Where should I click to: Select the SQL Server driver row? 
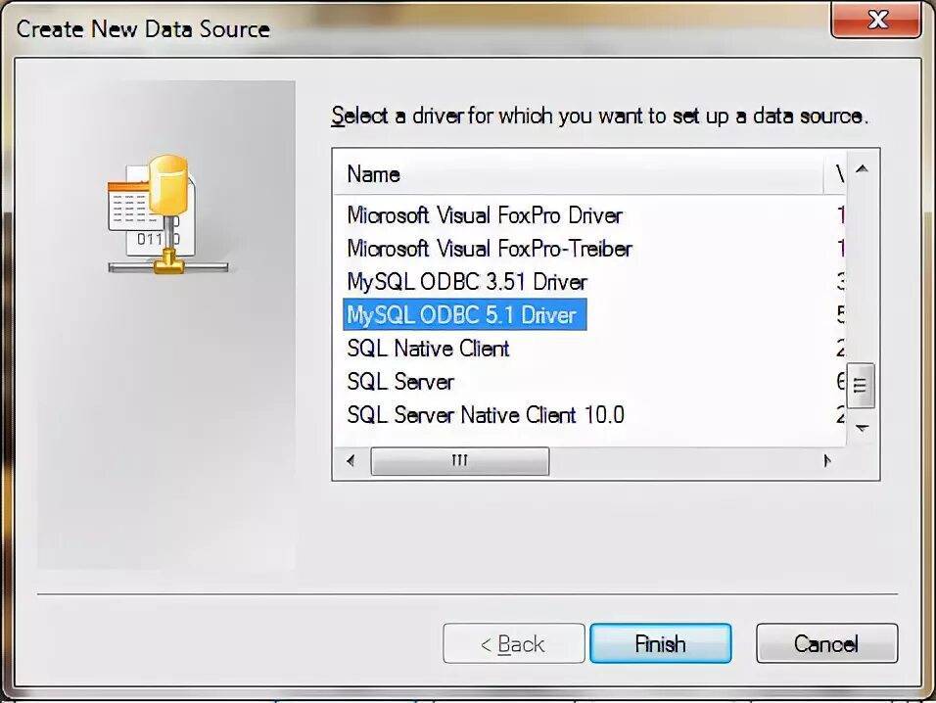coord(400,382)
